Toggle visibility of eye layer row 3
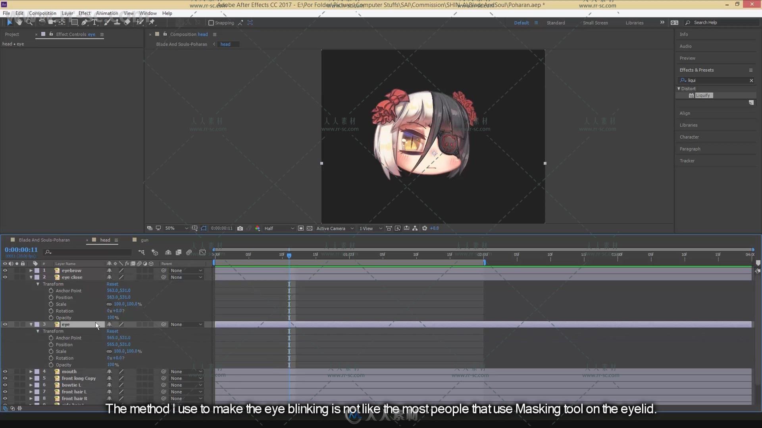Image resolution: width=762 pixels, height=428 pixels. [5, 325]
